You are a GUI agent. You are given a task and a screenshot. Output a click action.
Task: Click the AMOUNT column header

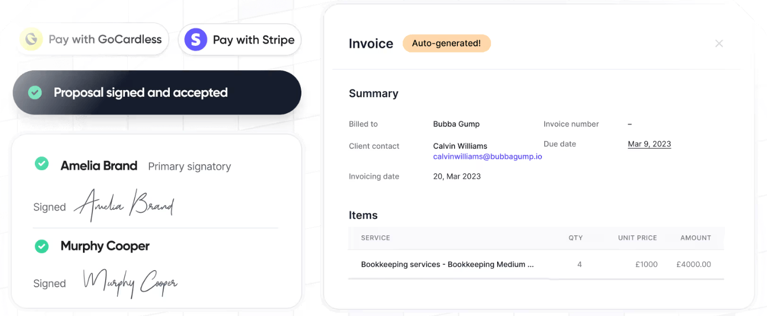pos(696,238)
